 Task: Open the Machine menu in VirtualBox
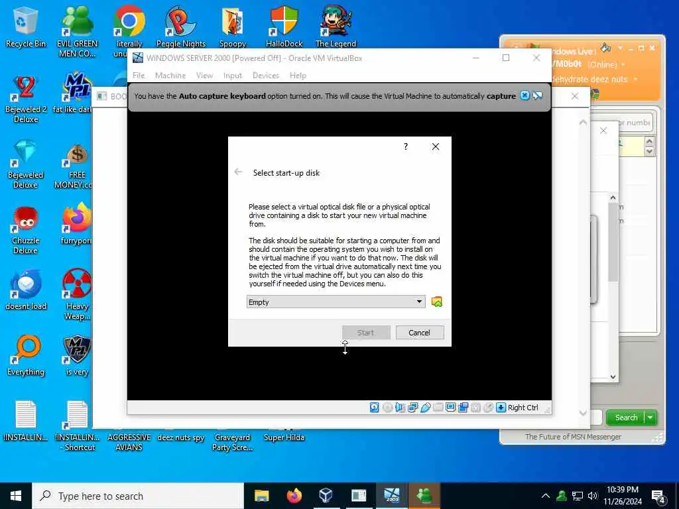[x=170, y=76]
